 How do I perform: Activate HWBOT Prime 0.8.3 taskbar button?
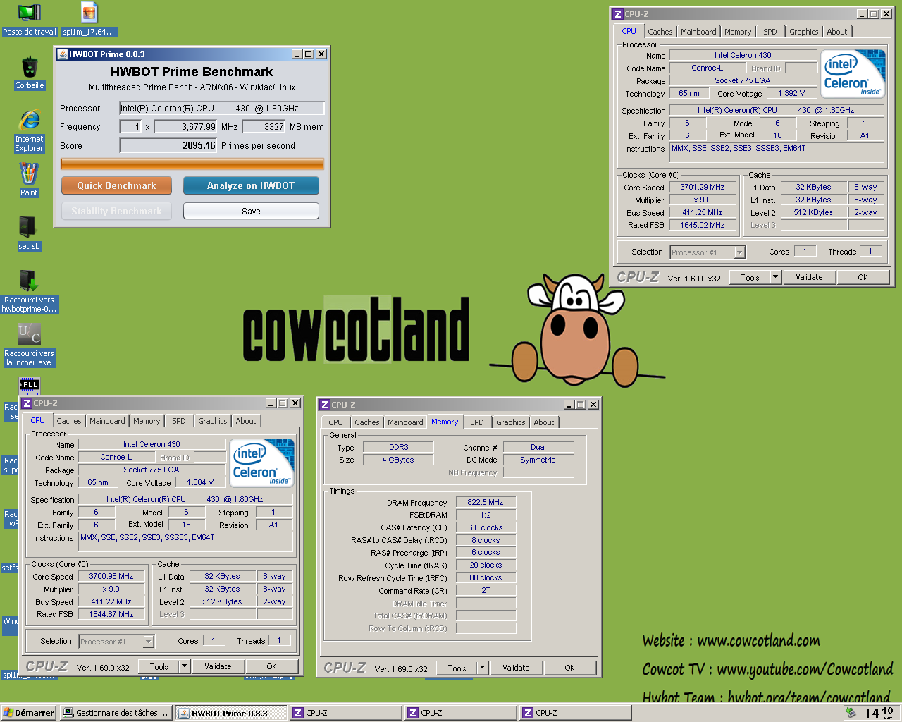click(x=231, y=713)
